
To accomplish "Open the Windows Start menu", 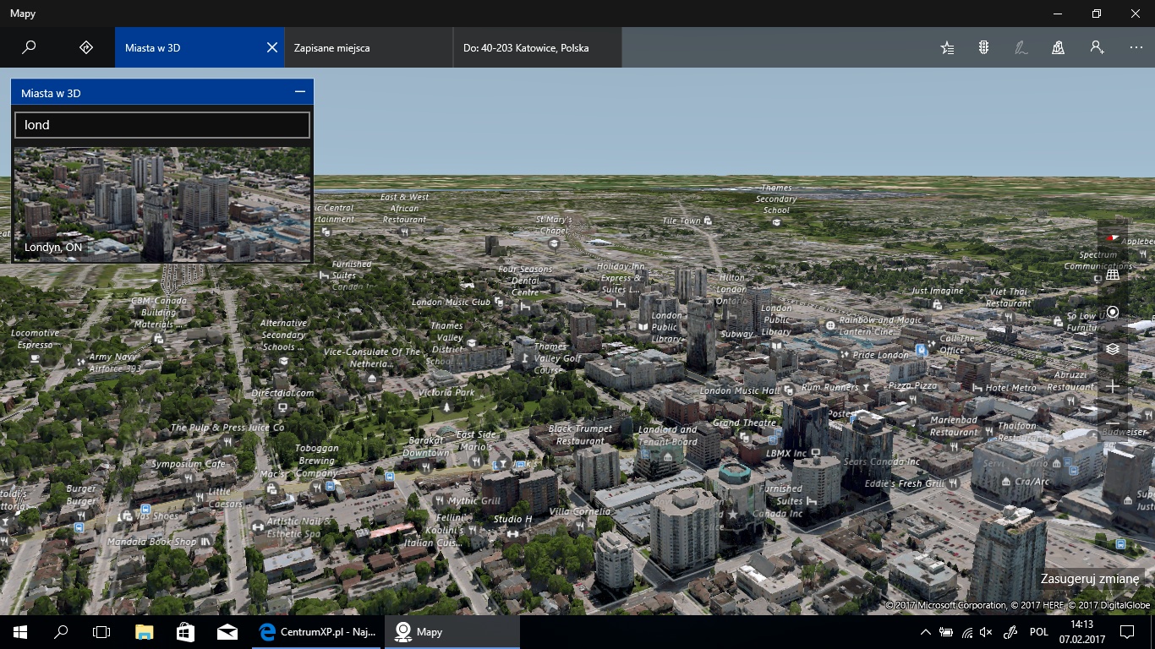I will click(x=20, y=631).
